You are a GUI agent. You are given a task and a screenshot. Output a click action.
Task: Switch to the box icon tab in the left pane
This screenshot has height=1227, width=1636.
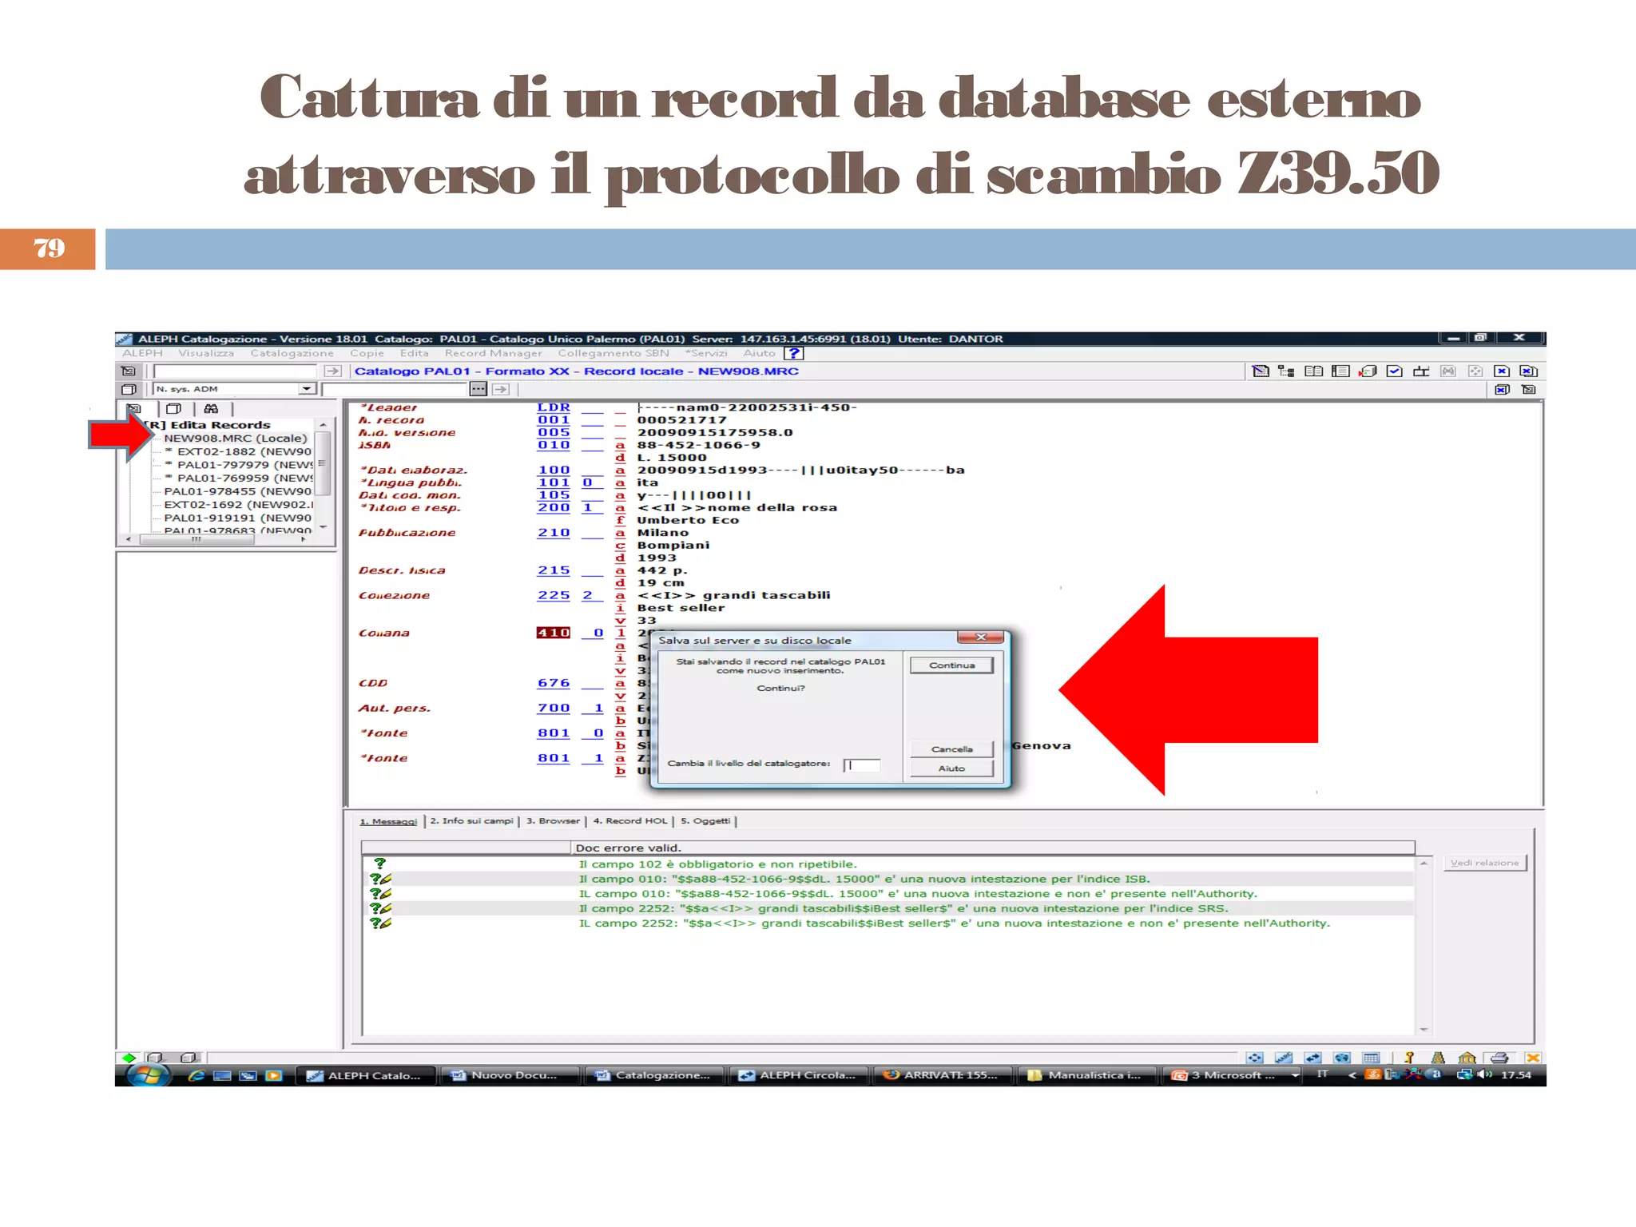pos(173,408)
